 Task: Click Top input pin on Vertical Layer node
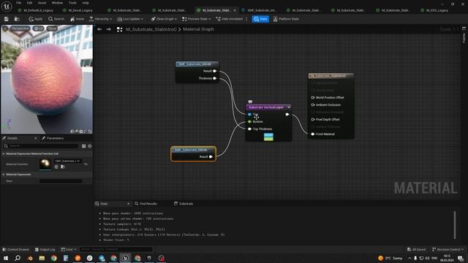pyautogui.click(x=249, y=114)
